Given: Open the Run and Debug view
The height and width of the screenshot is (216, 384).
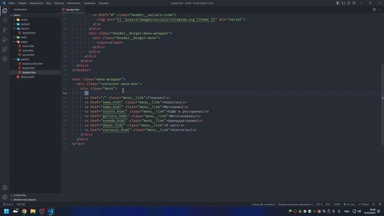Looking at the screenshot, I should 5,40.
